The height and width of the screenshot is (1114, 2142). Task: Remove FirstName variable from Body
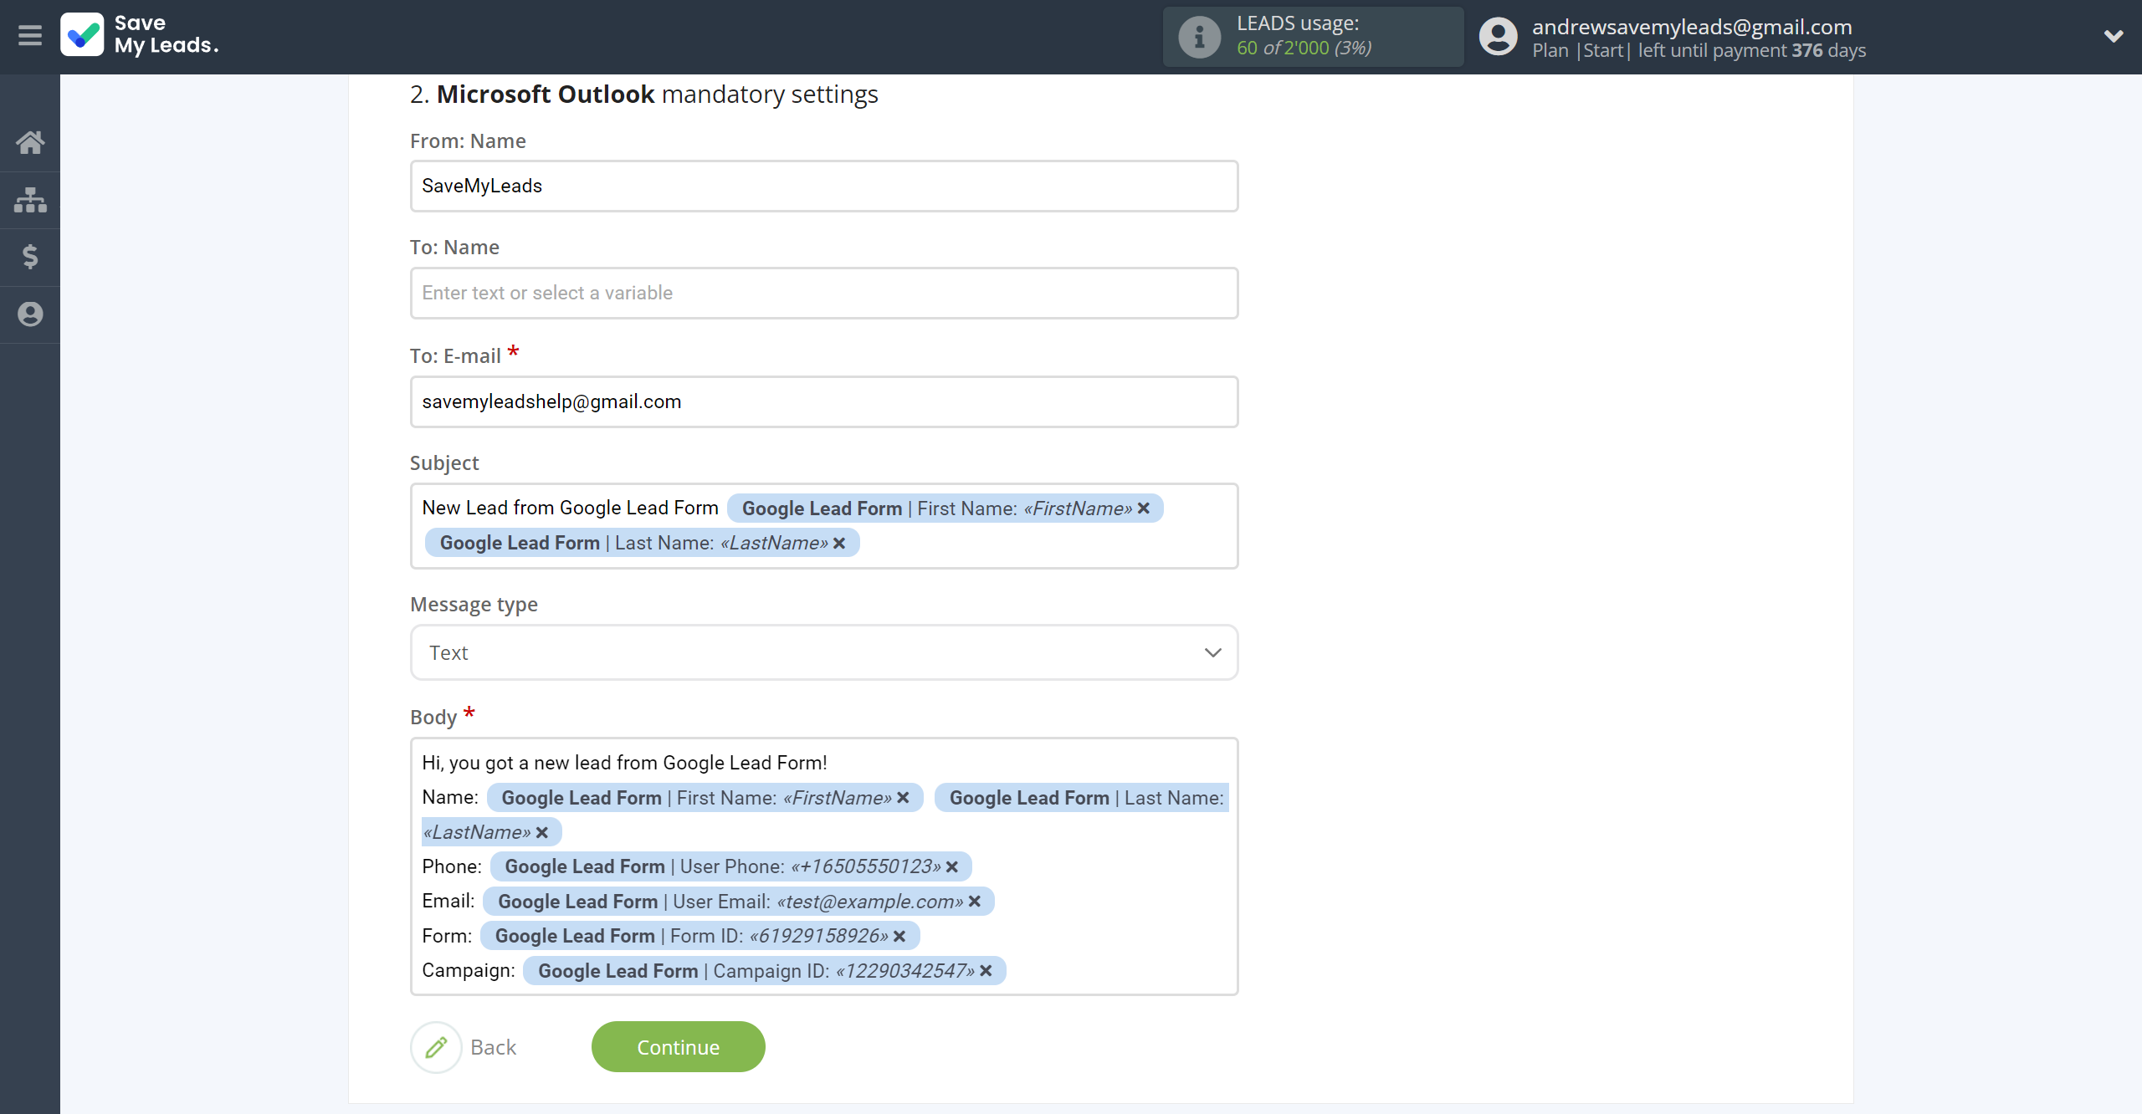(903, 798)
